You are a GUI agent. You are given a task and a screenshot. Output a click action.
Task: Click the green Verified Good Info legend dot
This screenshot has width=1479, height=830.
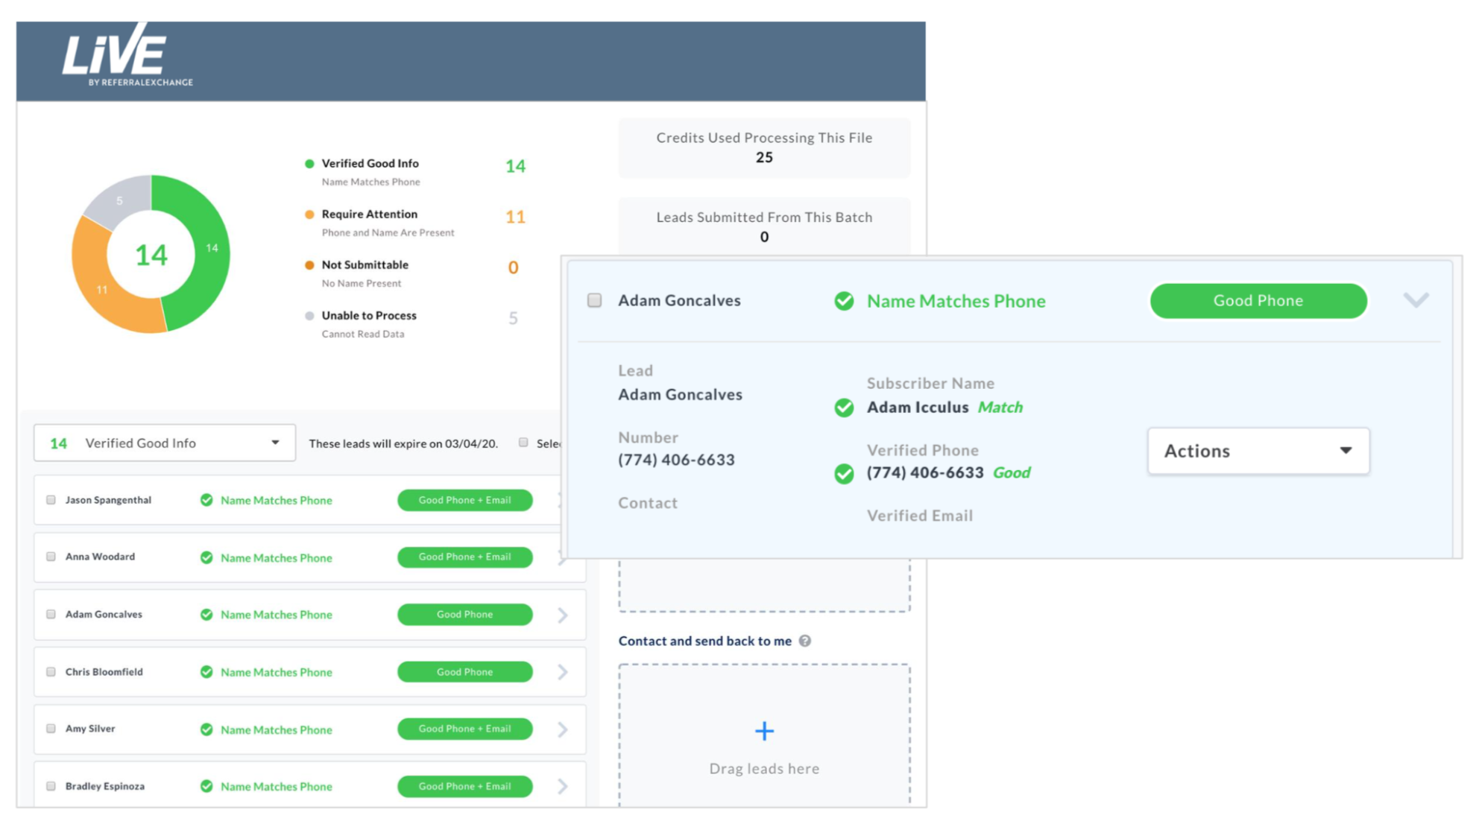[309, 164]
